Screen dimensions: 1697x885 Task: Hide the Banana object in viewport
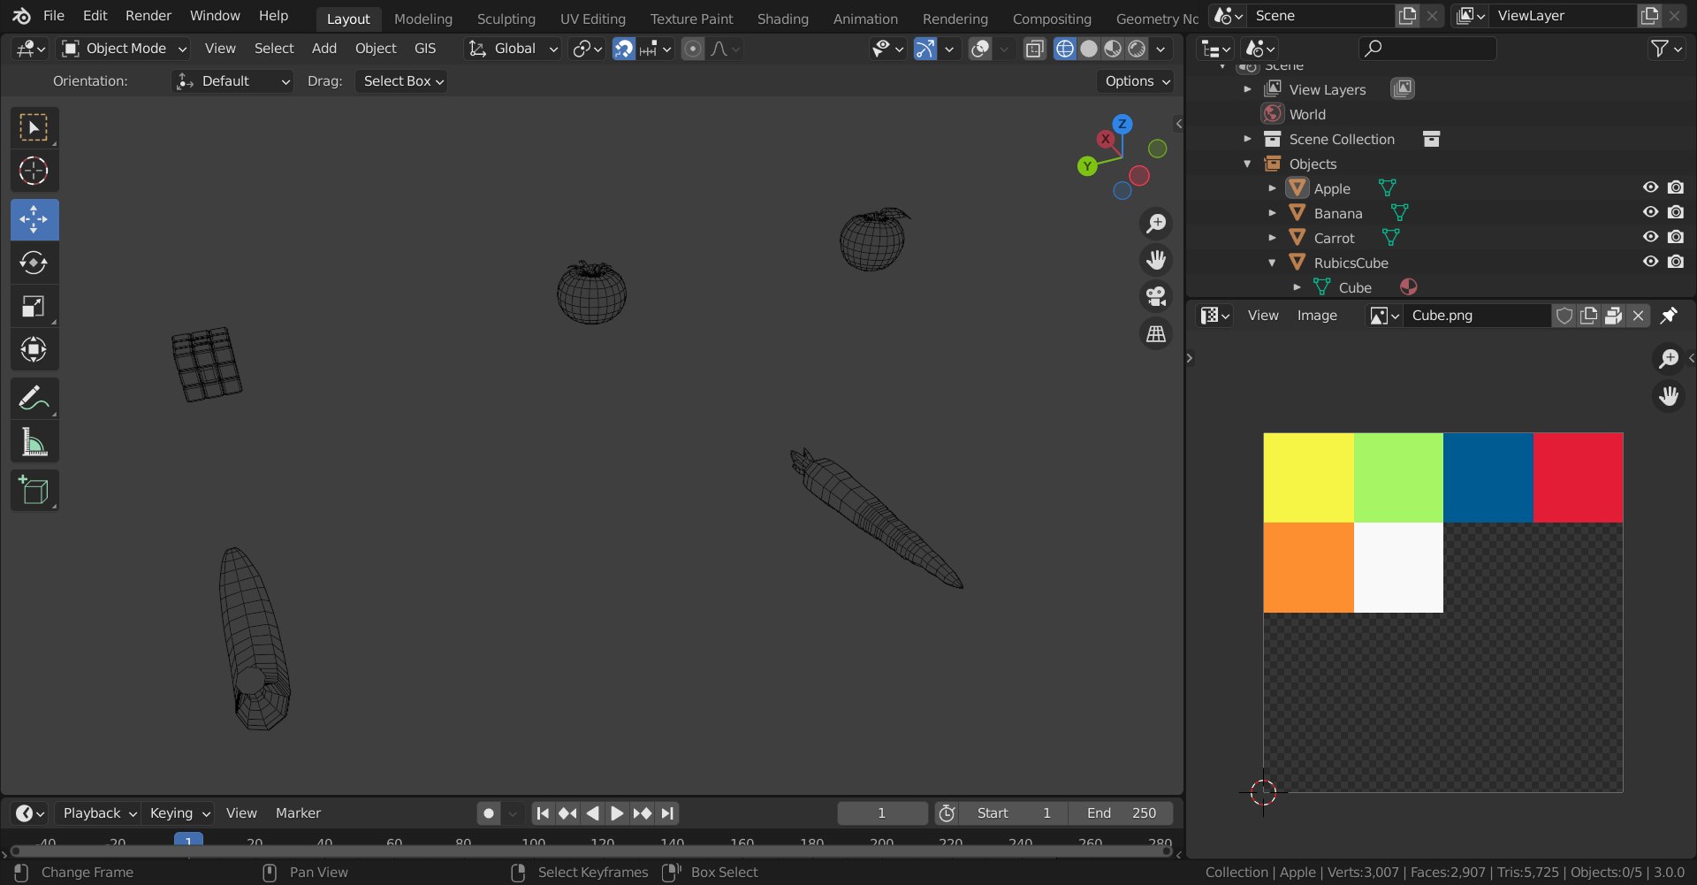[1650, 212]
